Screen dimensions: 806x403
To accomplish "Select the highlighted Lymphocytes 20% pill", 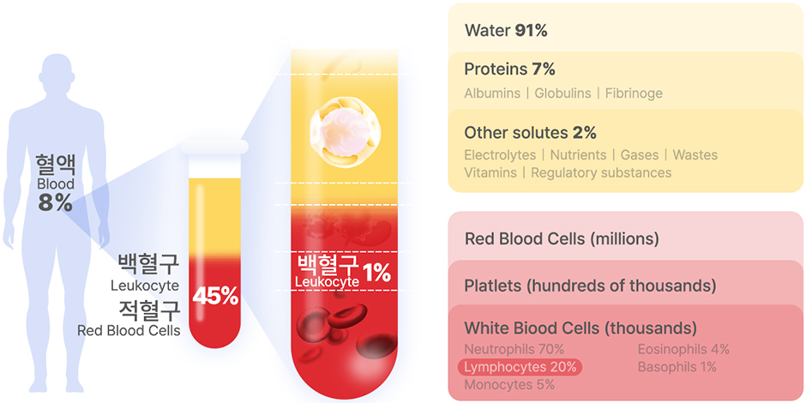I will pos(520,367).
